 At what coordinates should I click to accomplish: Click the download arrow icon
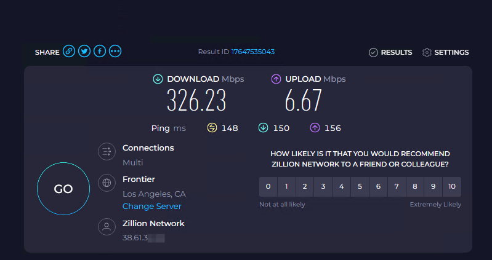click(158, 79)
